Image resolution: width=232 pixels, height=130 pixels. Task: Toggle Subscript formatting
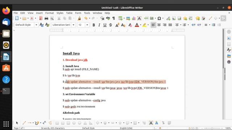coord(123,25)
